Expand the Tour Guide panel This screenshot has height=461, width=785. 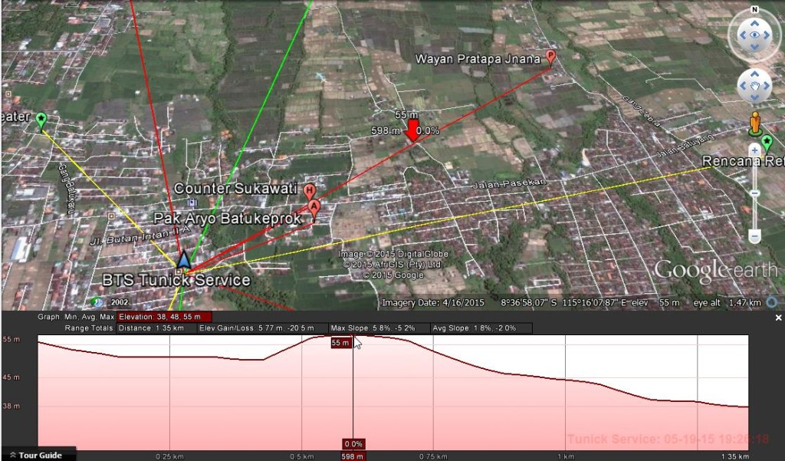click(x=39, y=455)
